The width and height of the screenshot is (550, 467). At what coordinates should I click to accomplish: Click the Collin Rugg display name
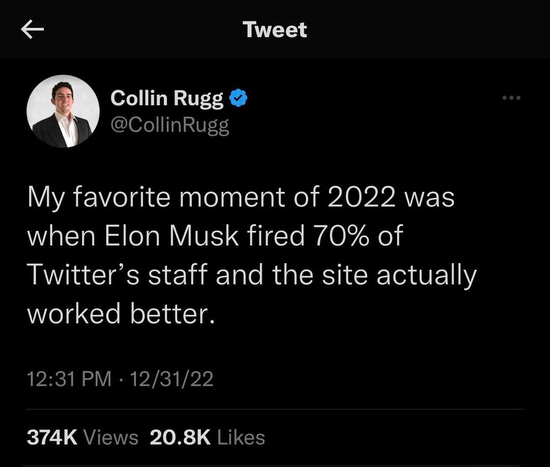coord(166,98)
